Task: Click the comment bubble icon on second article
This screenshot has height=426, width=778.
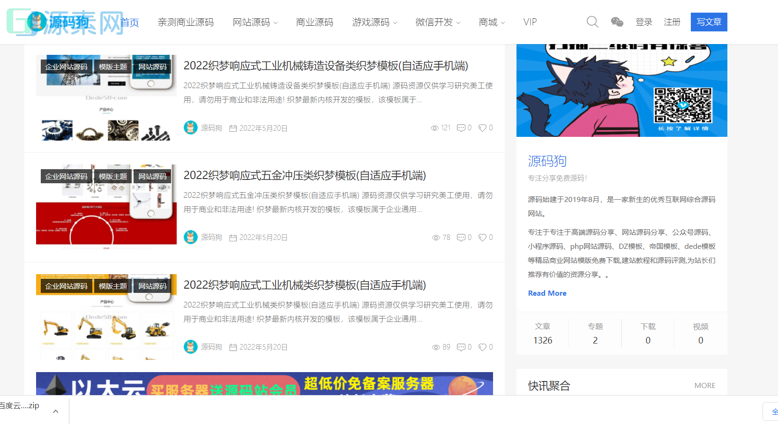Action: coord(461,237)
